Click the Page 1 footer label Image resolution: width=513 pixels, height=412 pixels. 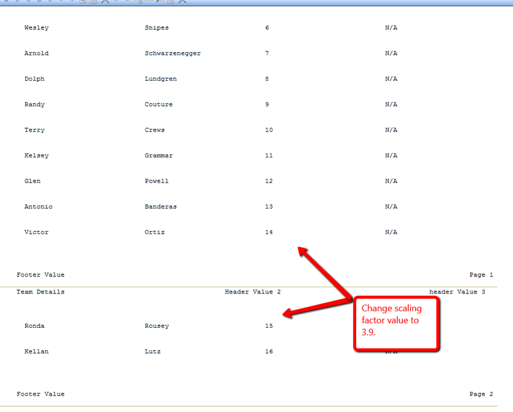[x=481, y=275]
